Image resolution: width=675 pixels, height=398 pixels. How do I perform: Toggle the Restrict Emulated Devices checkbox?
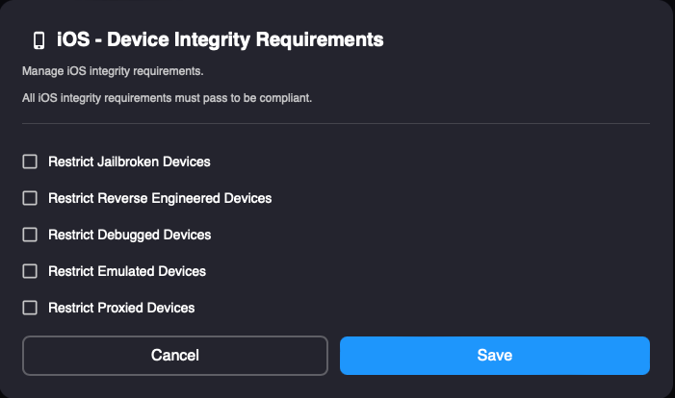click(x=30, y=271)
